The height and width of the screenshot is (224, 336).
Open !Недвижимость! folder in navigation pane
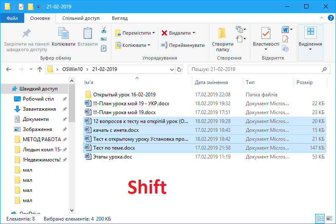coord(42,160)
